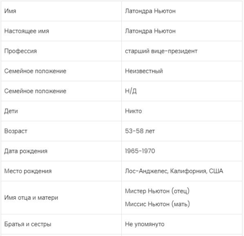This screenshot has height=236, width=244.
Task: Click the «Не упомянуто» siblings value
Action: click(x=145, y=224)
